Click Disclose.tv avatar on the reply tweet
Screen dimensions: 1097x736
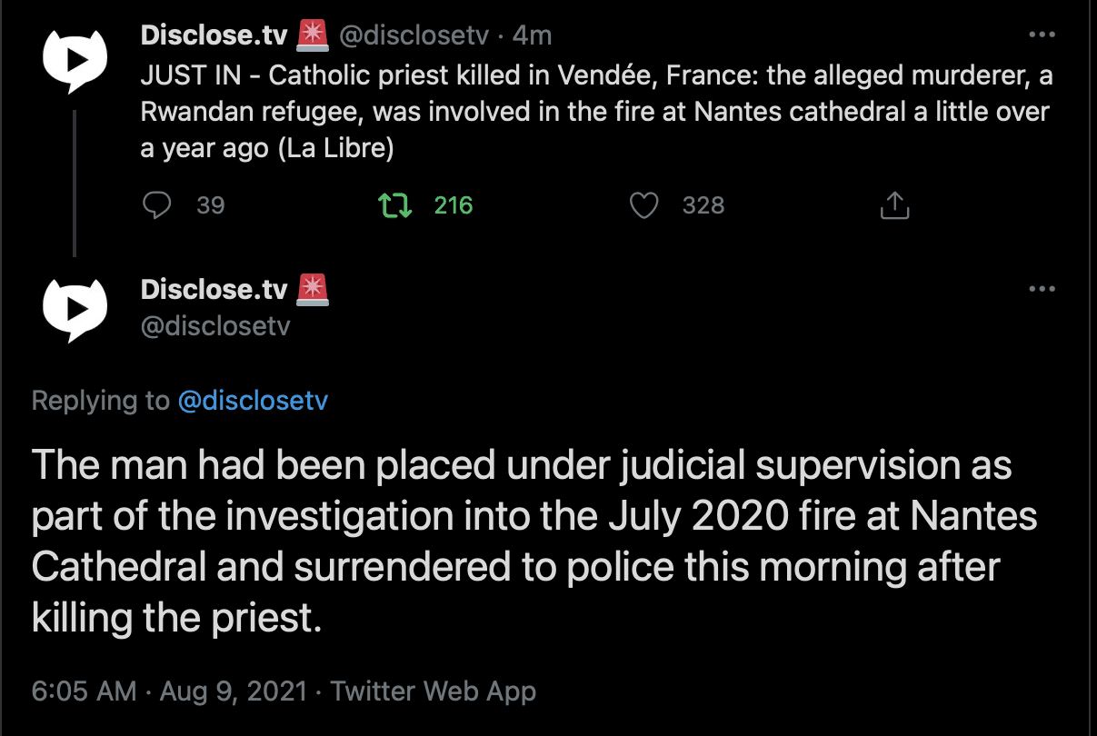(x=76, y=309)
